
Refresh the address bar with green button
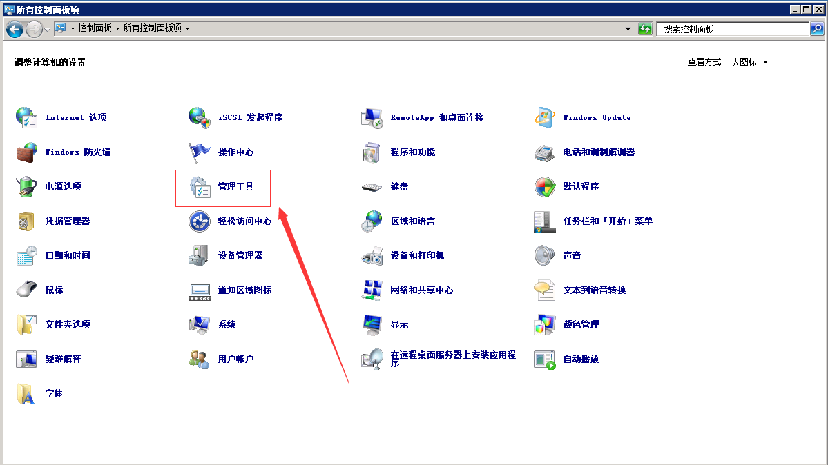tap(645, 29)
